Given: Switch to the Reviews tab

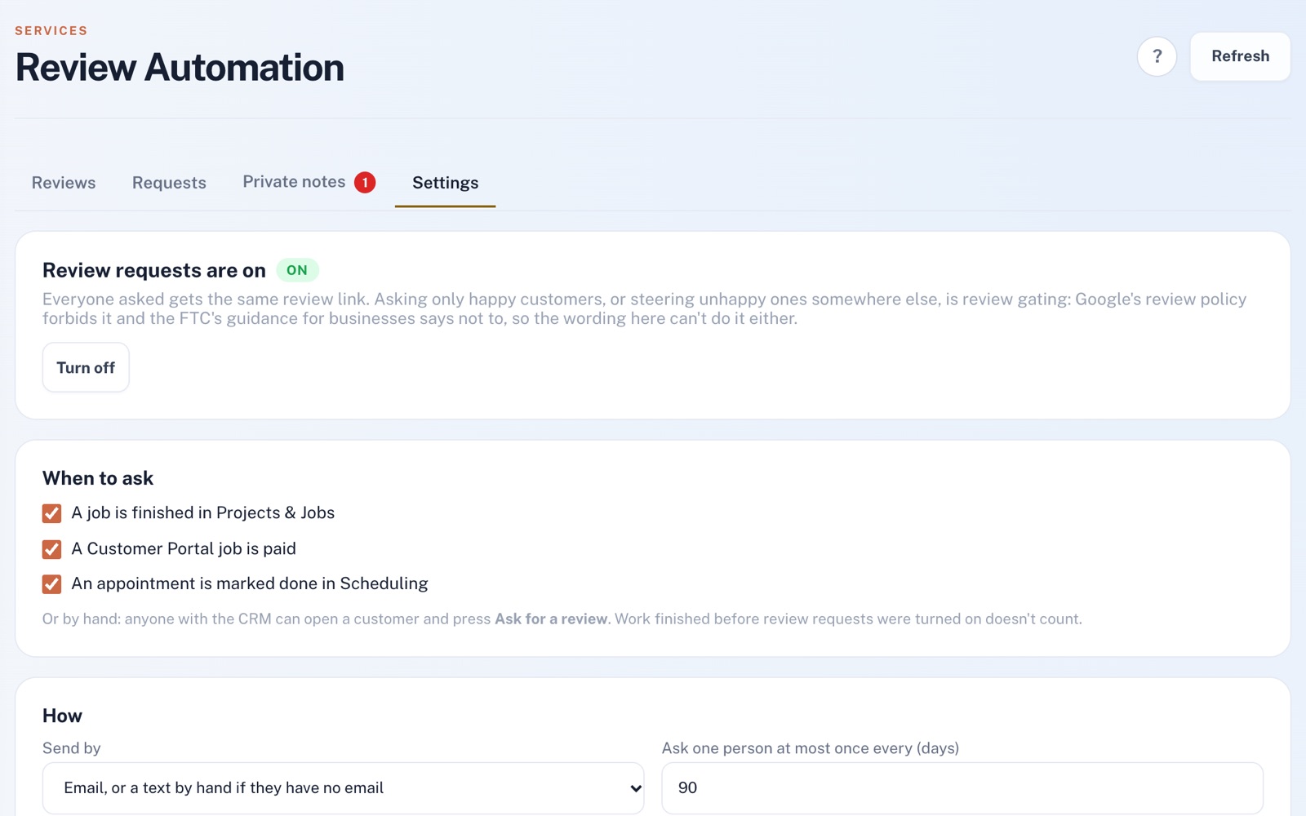Looking at the screenshot, I should pos(64,183).
